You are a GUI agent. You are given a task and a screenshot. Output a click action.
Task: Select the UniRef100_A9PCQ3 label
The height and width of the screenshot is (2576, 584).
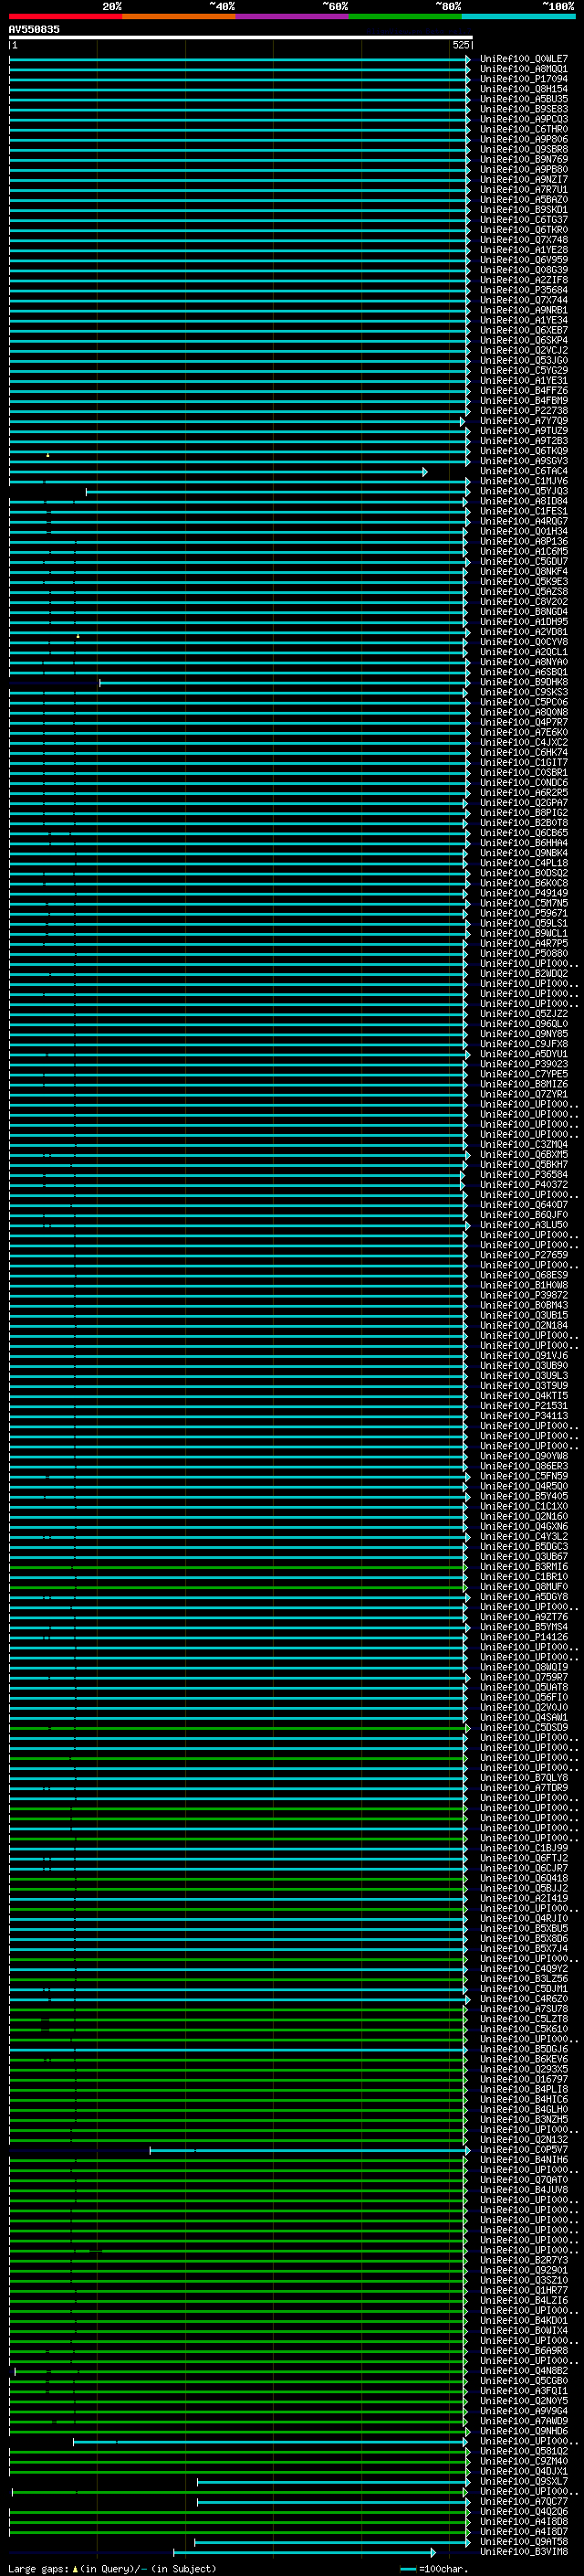(523, 119)
